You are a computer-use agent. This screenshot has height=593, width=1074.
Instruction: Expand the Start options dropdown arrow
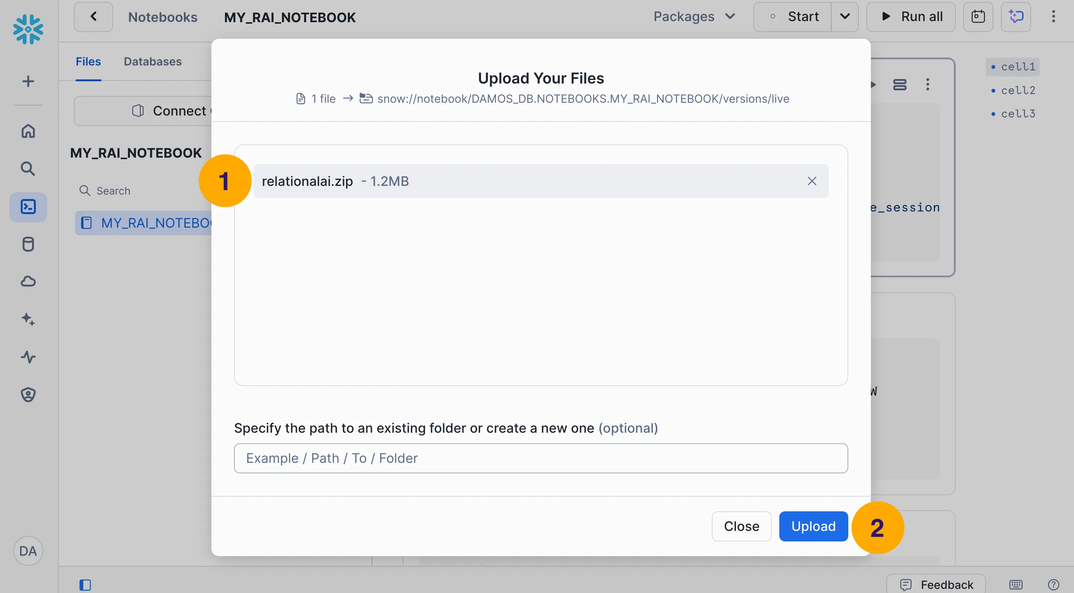(845, 17)
